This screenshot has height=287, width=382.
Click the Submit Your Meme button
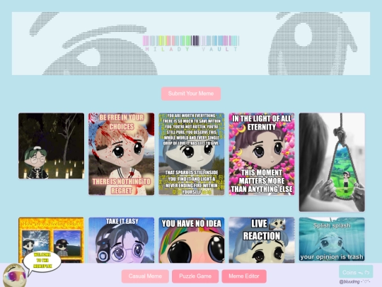click(191, 94)
